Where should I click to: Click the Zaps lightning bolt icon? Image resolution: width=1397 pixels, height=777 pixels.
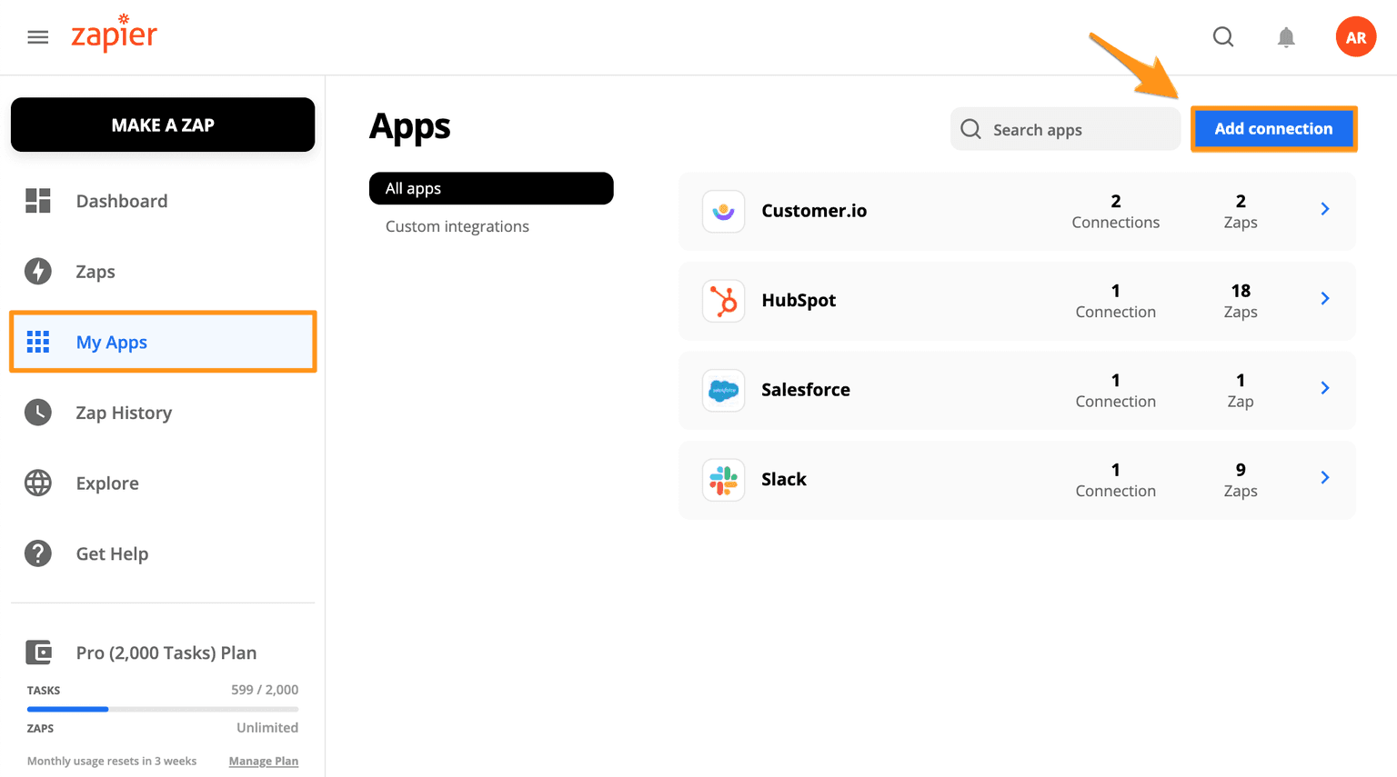38,271
